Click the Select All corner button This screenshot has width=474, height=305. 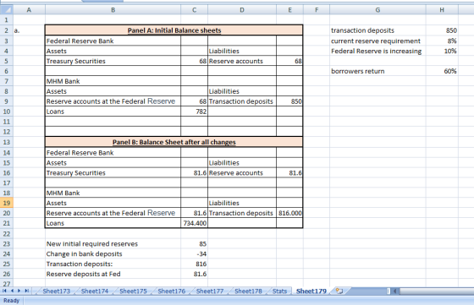pos(7,10)
